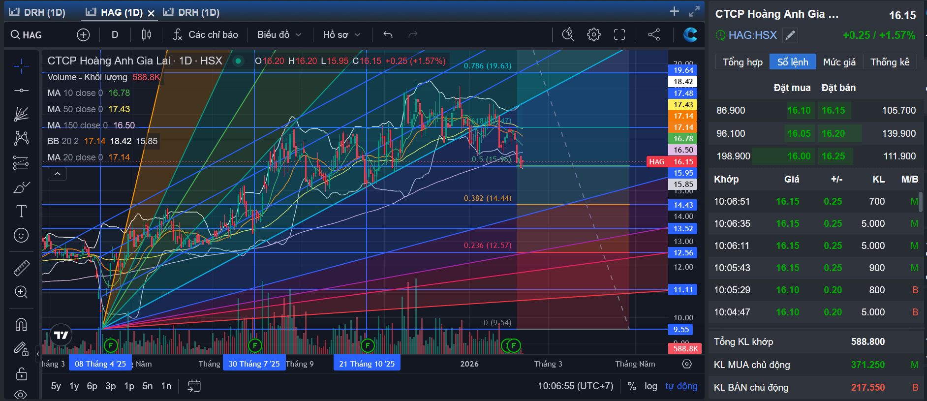Screen dimensions: 927x401
Task: Open the HAG symbol search box
Action: [x=27, y=35]
